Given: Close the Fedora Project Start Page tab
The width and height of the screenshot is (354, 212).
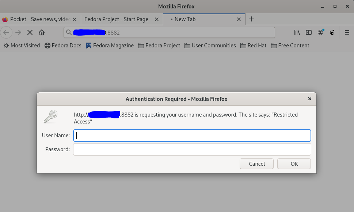Looking at the screenshot, I should (x=157, y=19).
